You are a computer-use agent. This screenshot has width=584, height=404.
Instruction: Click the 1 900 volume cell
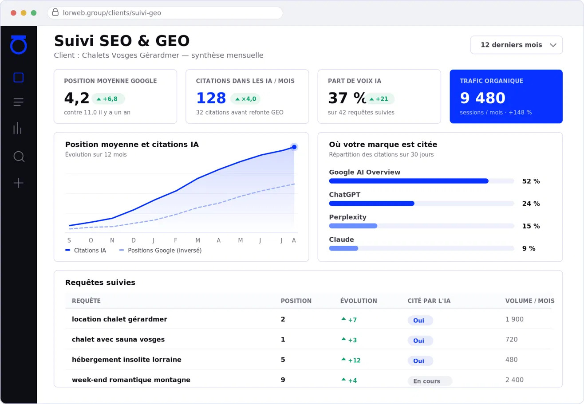point(514,319)
